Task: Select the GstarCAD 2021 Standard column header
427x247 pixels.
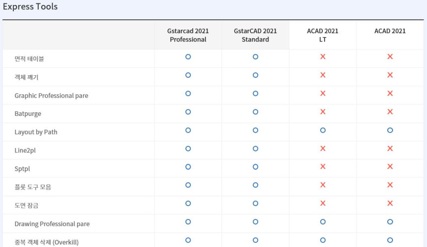Action: pyautogui.click(x=255, y=35)
